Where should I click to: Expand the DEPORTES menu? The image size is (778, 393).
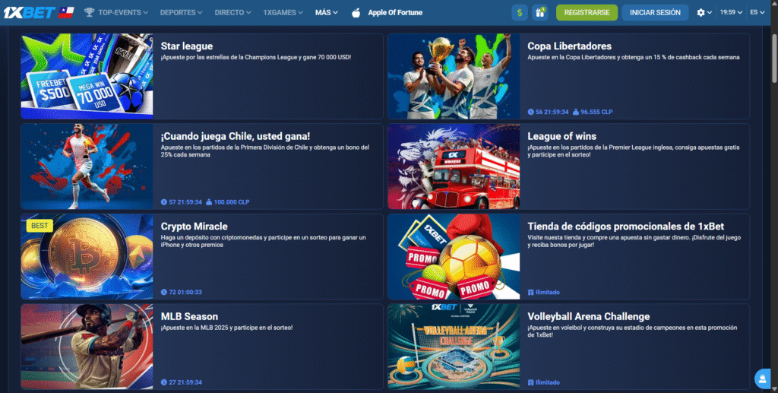(181, 12)
